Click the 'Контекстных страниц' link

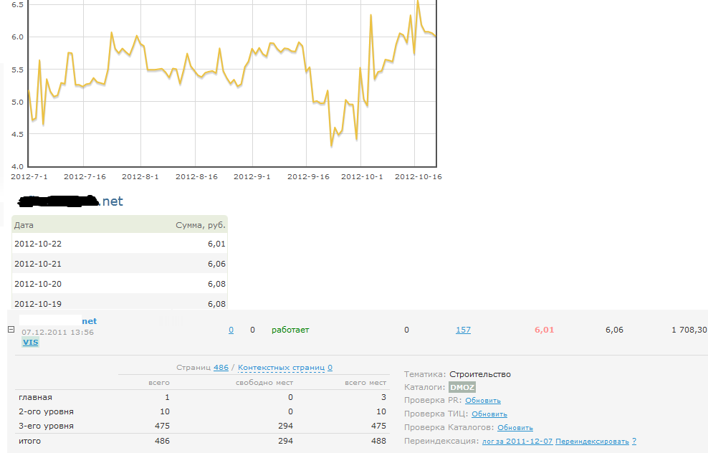(x=282, y=368)
